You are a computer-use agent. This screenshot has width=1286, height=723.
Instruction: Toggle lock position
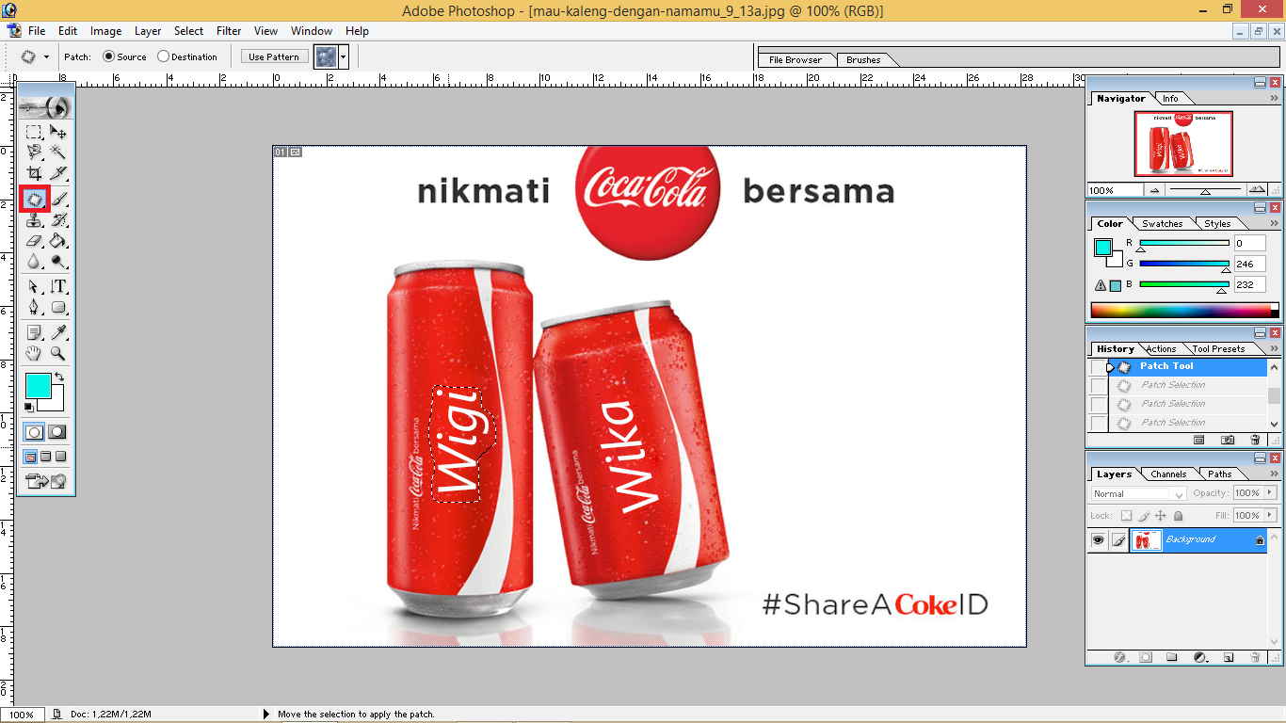1161,516
